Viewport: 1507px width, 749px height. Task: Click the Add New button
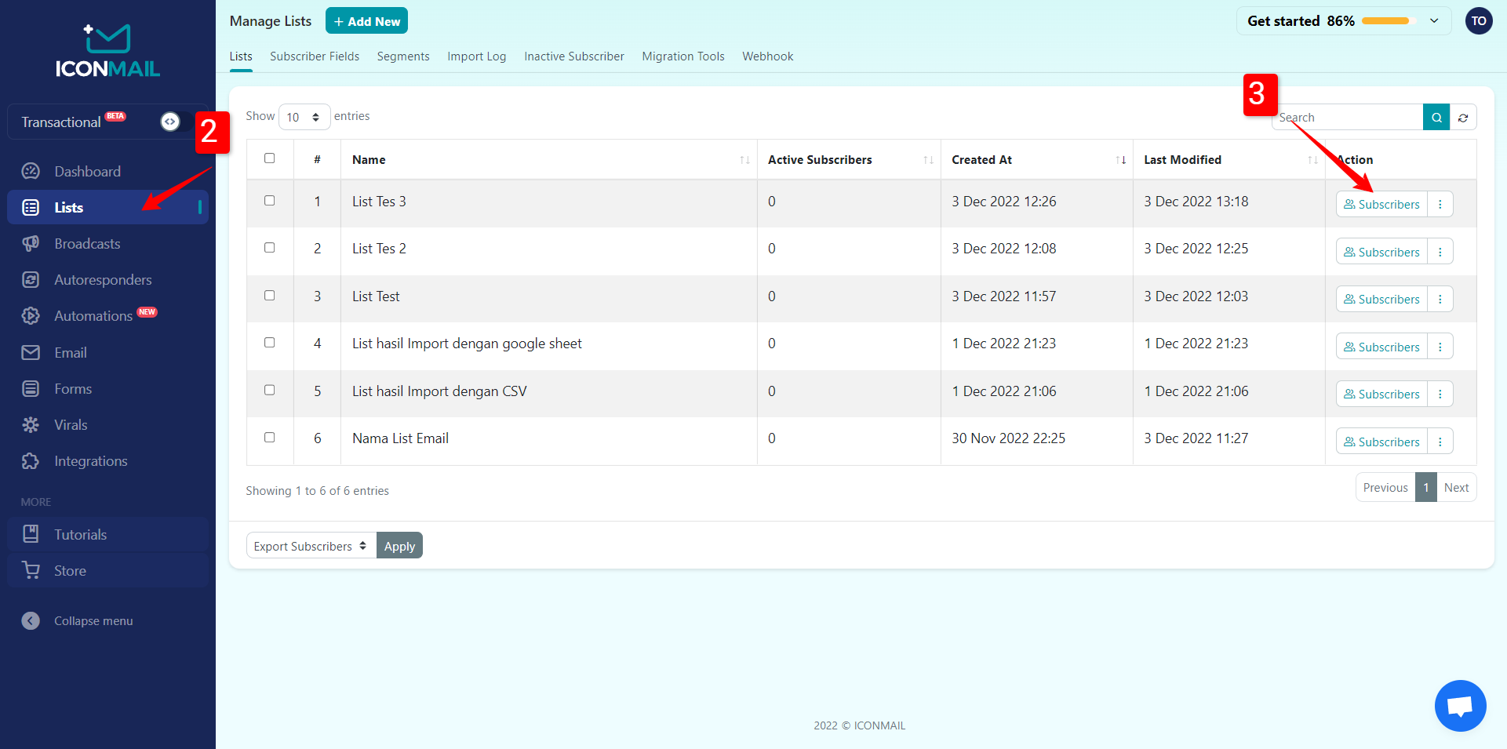click(x=366, y=21)
